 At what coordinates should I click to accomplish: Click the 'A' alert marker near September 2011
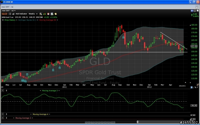pyautogui.click(x=123, y=37)
